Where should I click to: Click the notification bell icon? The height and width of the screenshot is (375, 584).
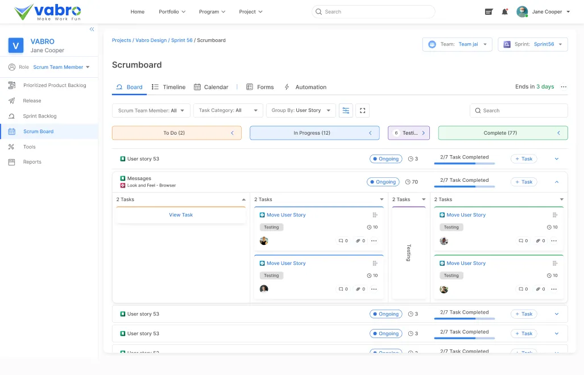click(x=504, y=12)
